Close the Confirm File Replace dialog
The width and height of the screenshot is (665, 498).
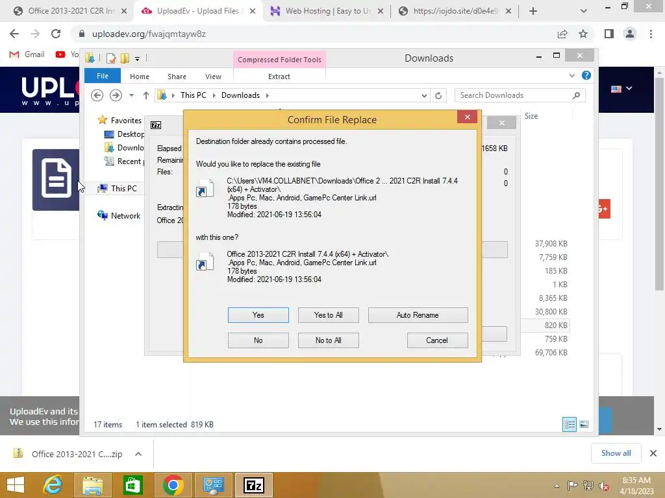coord(468,117)
